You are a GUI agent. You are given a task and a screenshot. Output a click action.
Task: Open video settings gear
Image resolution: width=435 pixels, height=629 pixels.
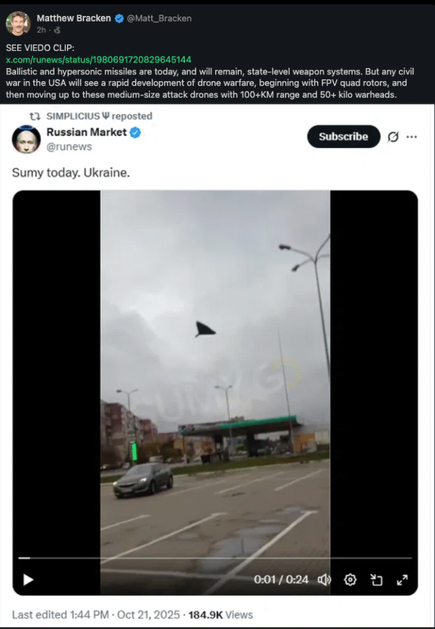pyautogui.click(x=350, y=580)
